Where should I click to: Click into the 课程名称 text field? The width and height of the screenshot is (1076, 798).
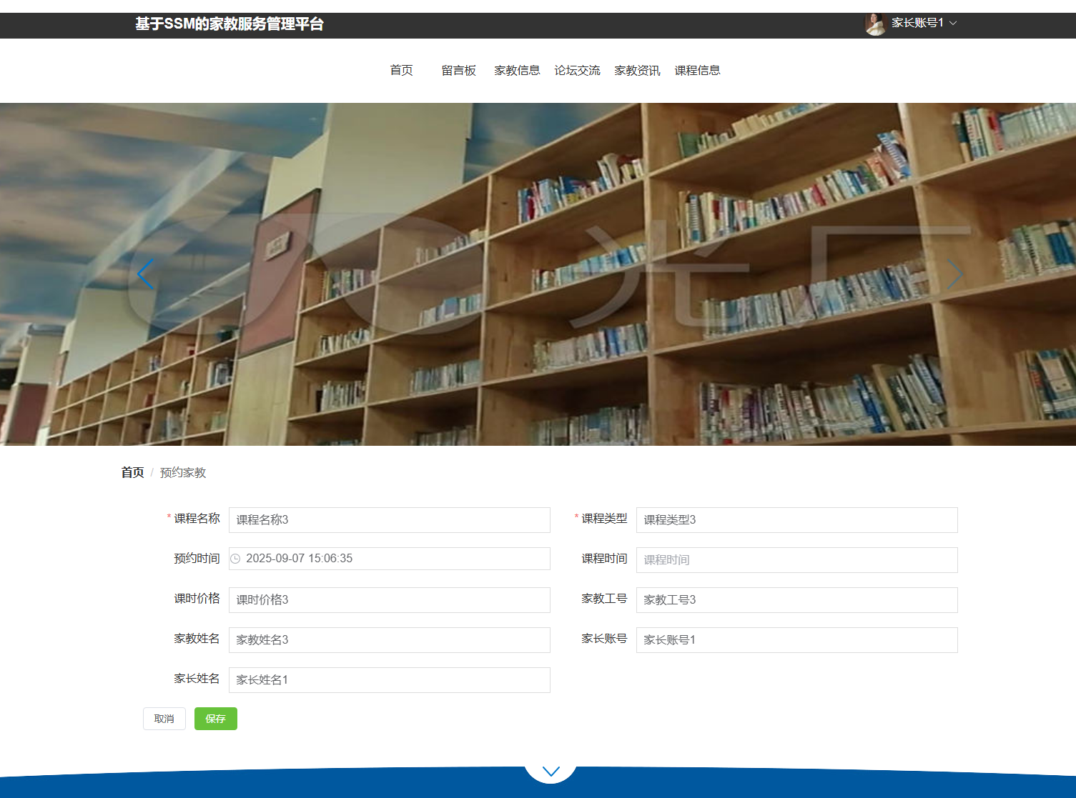(390, 520)
